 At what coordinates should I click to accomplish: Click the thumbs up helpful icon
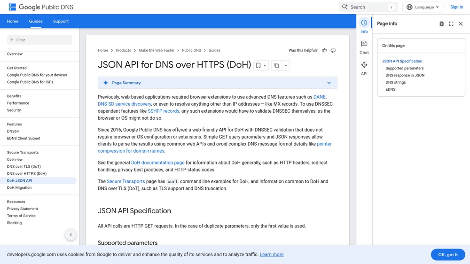coord(324,50)
